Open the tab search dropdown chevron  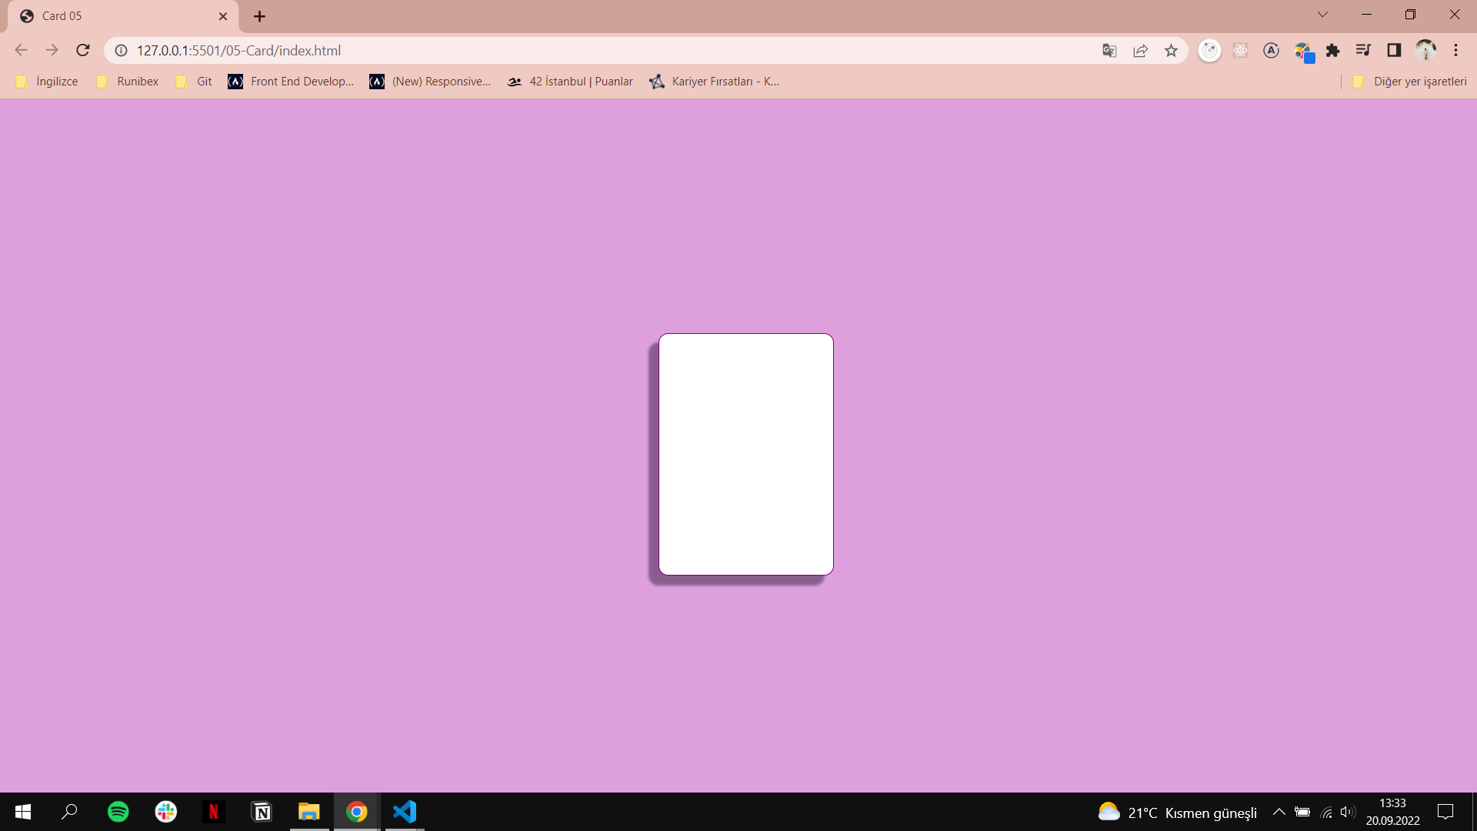point(1322,14)
